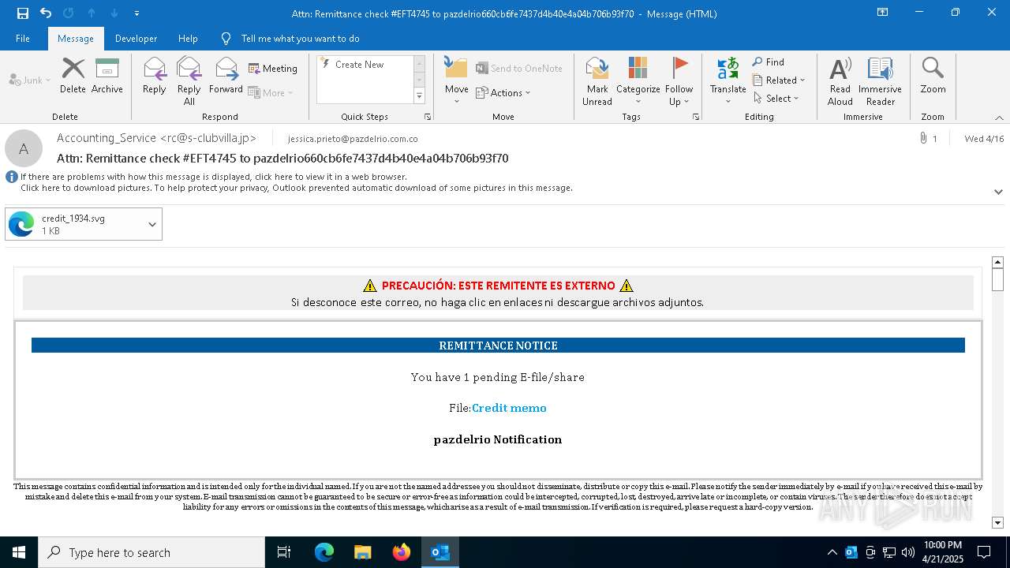
Task: Open the Related dropdown
Action: tap(779, 80)
